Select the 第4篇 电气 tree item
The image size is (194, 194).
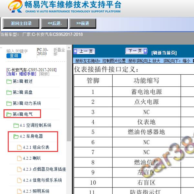(x=23, y=114)
